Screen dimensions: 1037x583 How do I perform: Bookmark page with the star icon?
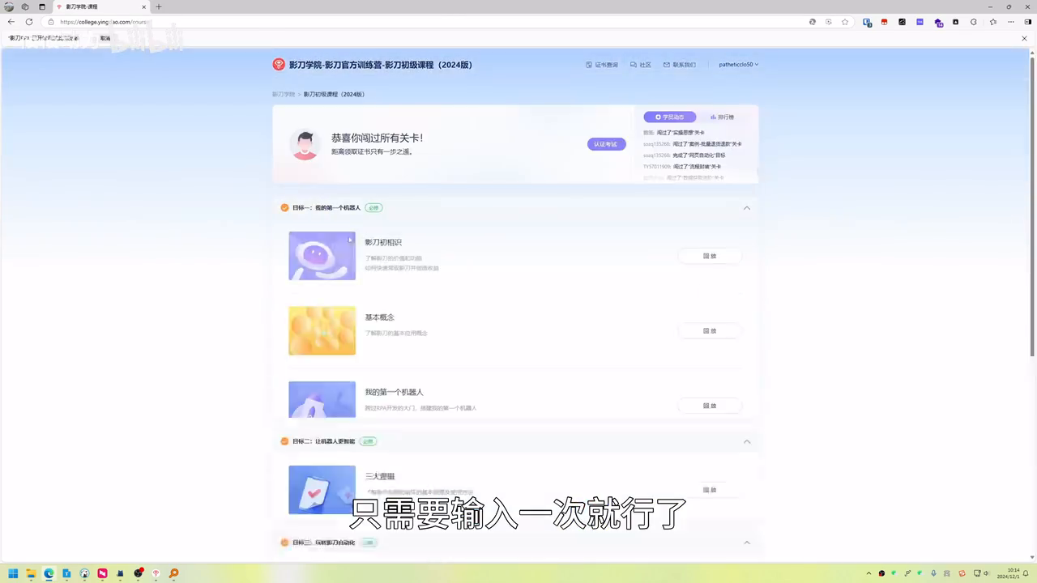coord(845,22)
